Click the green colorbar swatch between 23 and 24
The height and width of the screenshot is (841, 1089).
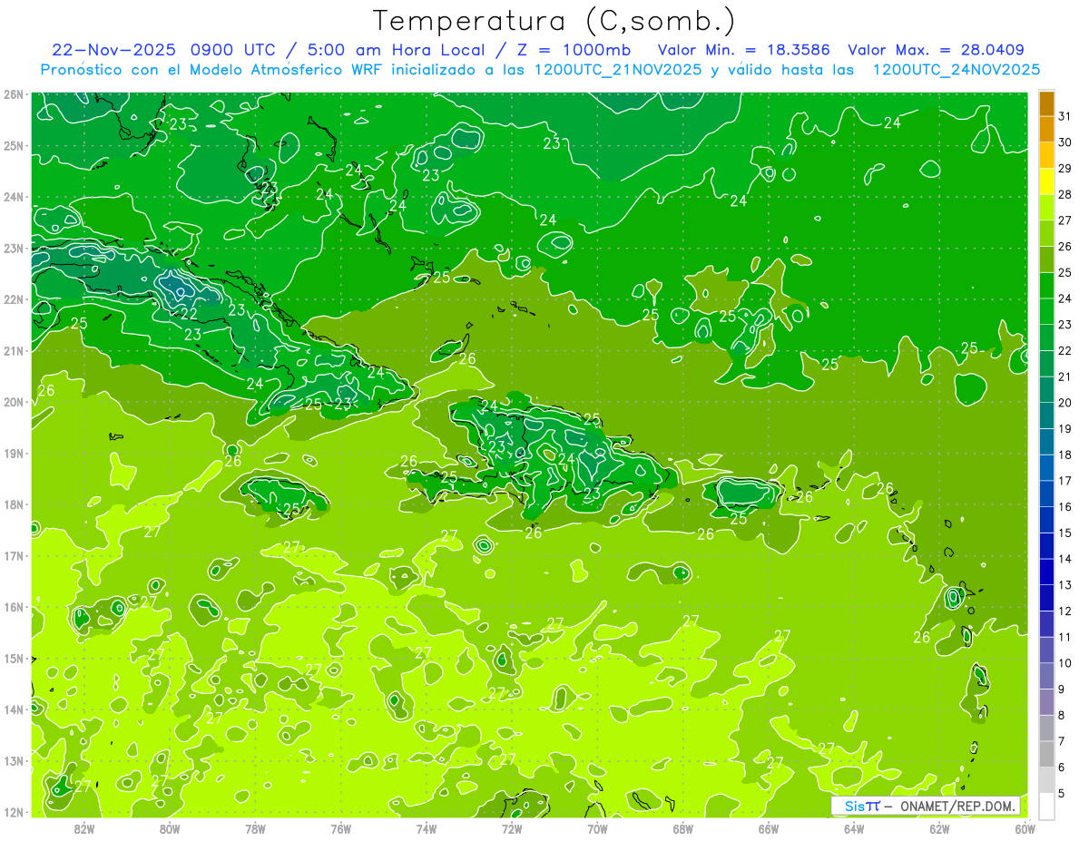pos(1046,312)
